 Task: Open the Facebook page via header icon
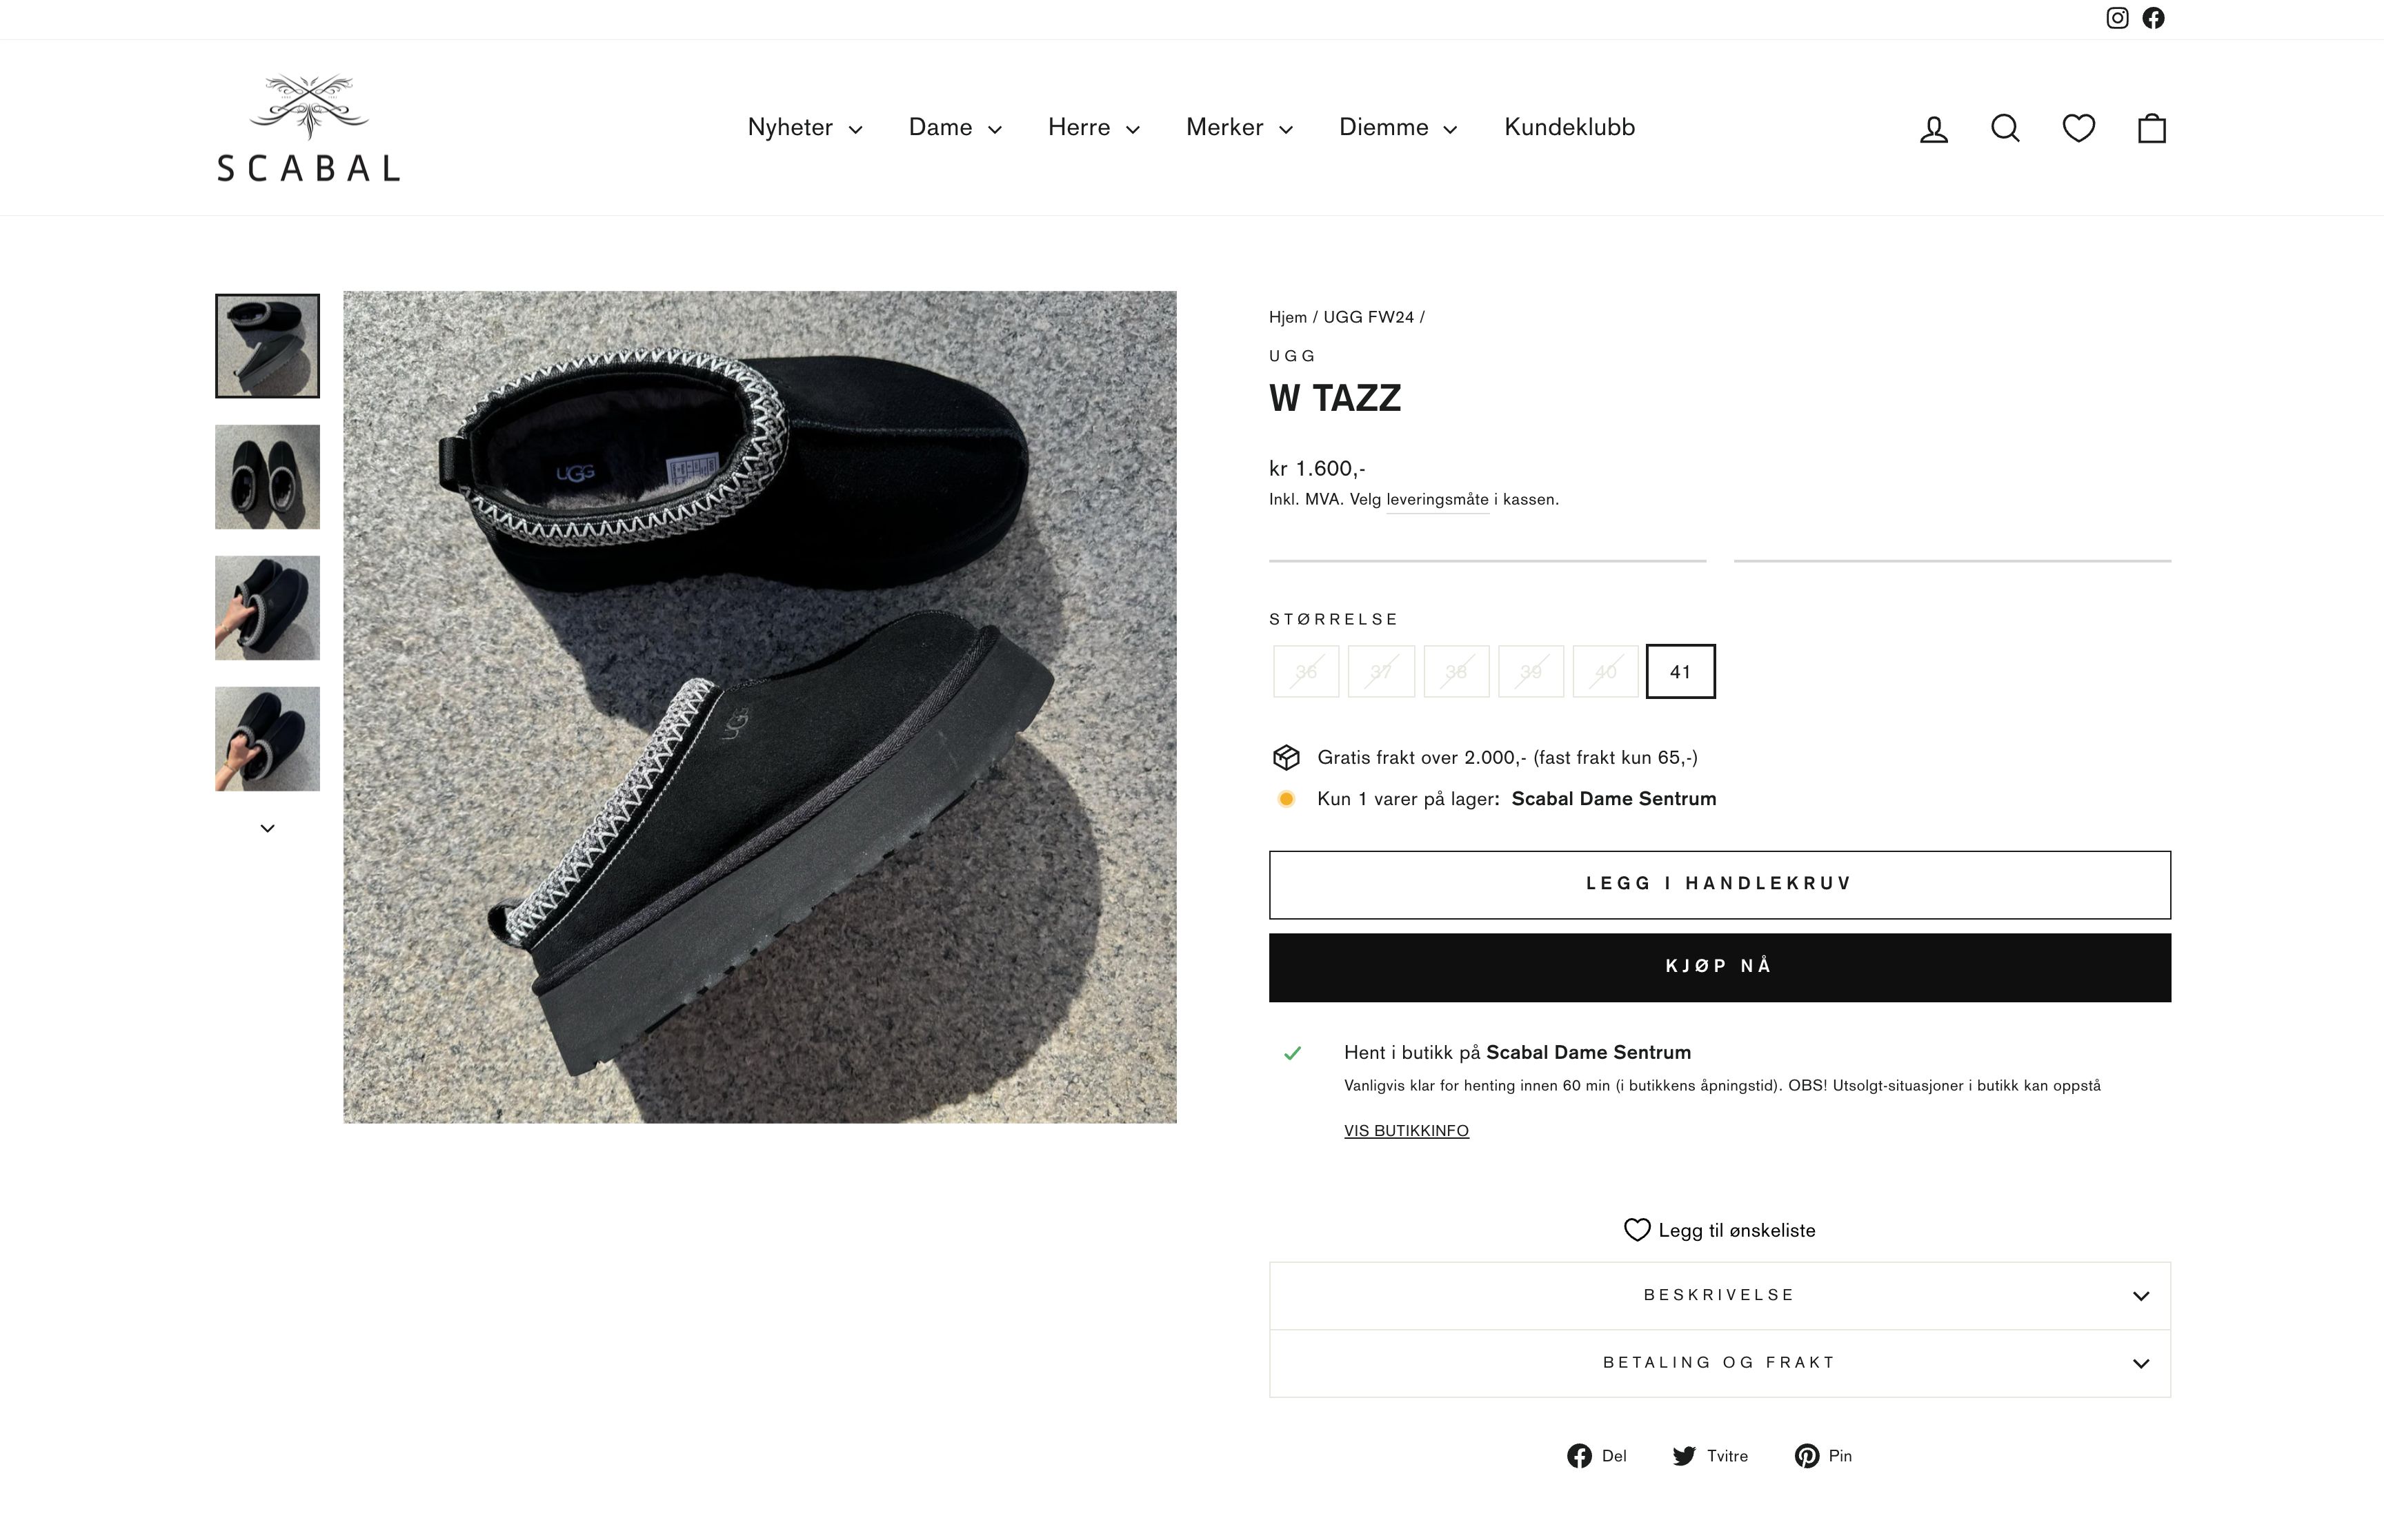2153,17
